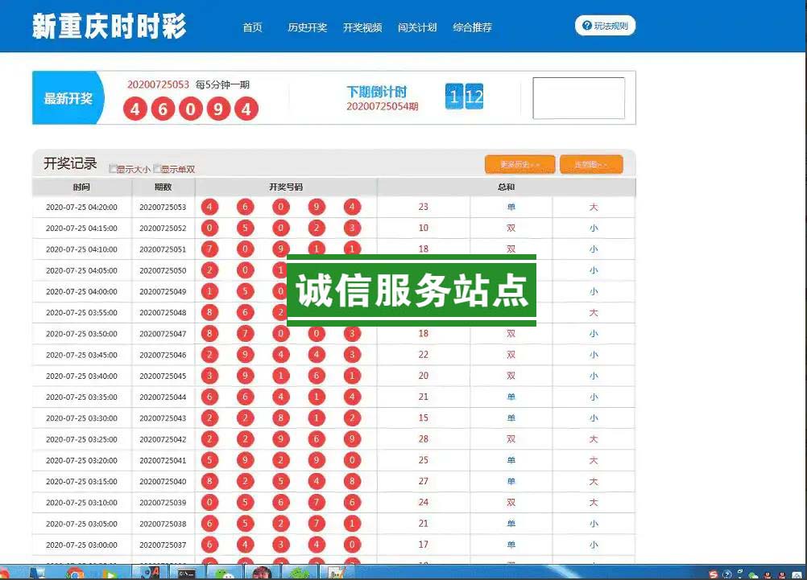
Task: Click the 玩法规则 rules button
Action: [606, 26]
